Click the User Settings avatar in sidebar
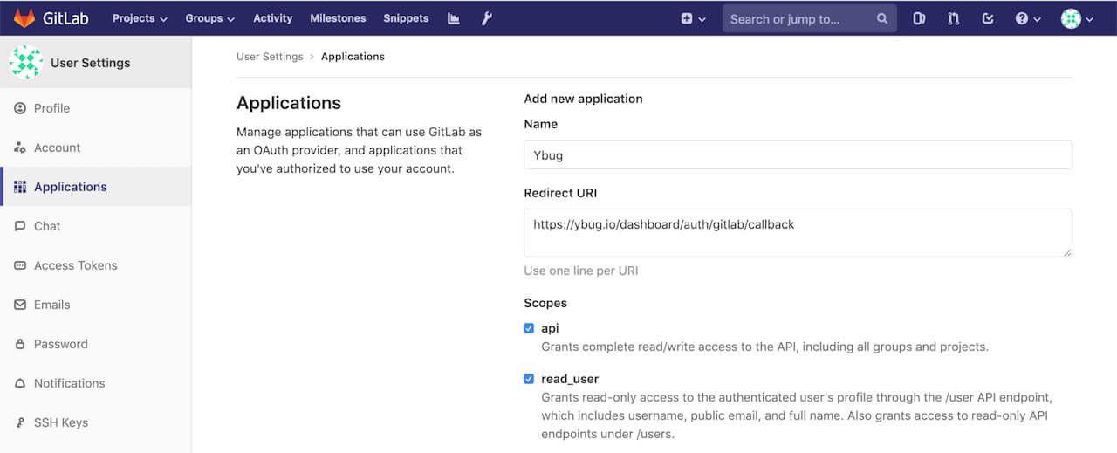Viewport: 1117px width, 453px height. coord(25,63)
